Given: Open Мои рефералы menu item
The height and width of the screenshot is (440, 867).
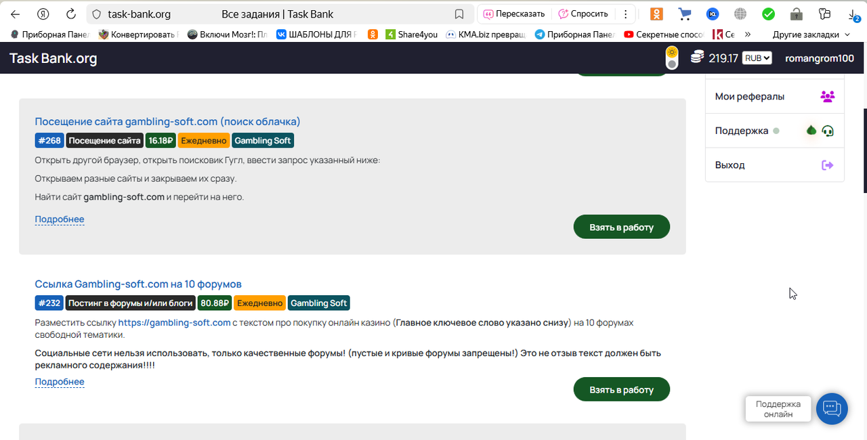Looking at the screenshot, I should [x=775, y=96].
